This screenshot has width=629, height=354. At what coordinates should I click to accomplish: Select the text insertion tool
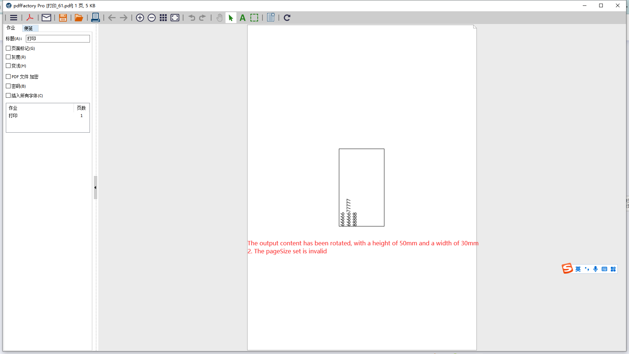click(242, 17)
